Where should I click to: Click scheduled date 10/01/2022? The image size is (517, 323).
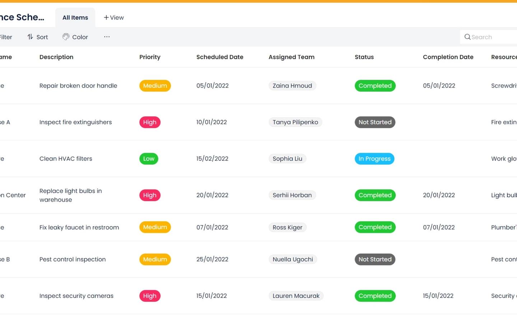point(211,122)
